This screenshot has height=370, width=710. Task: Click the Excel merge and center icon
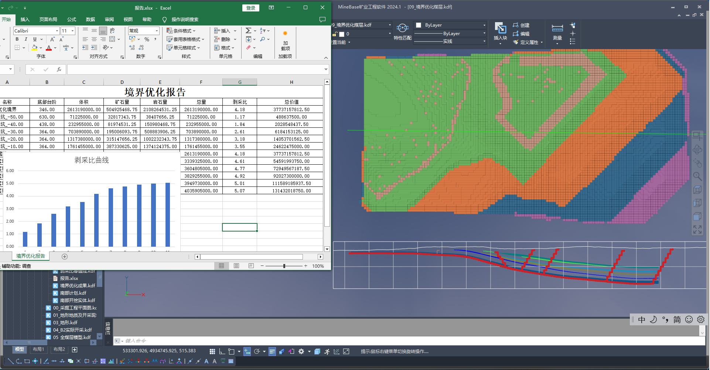[112, 39]
